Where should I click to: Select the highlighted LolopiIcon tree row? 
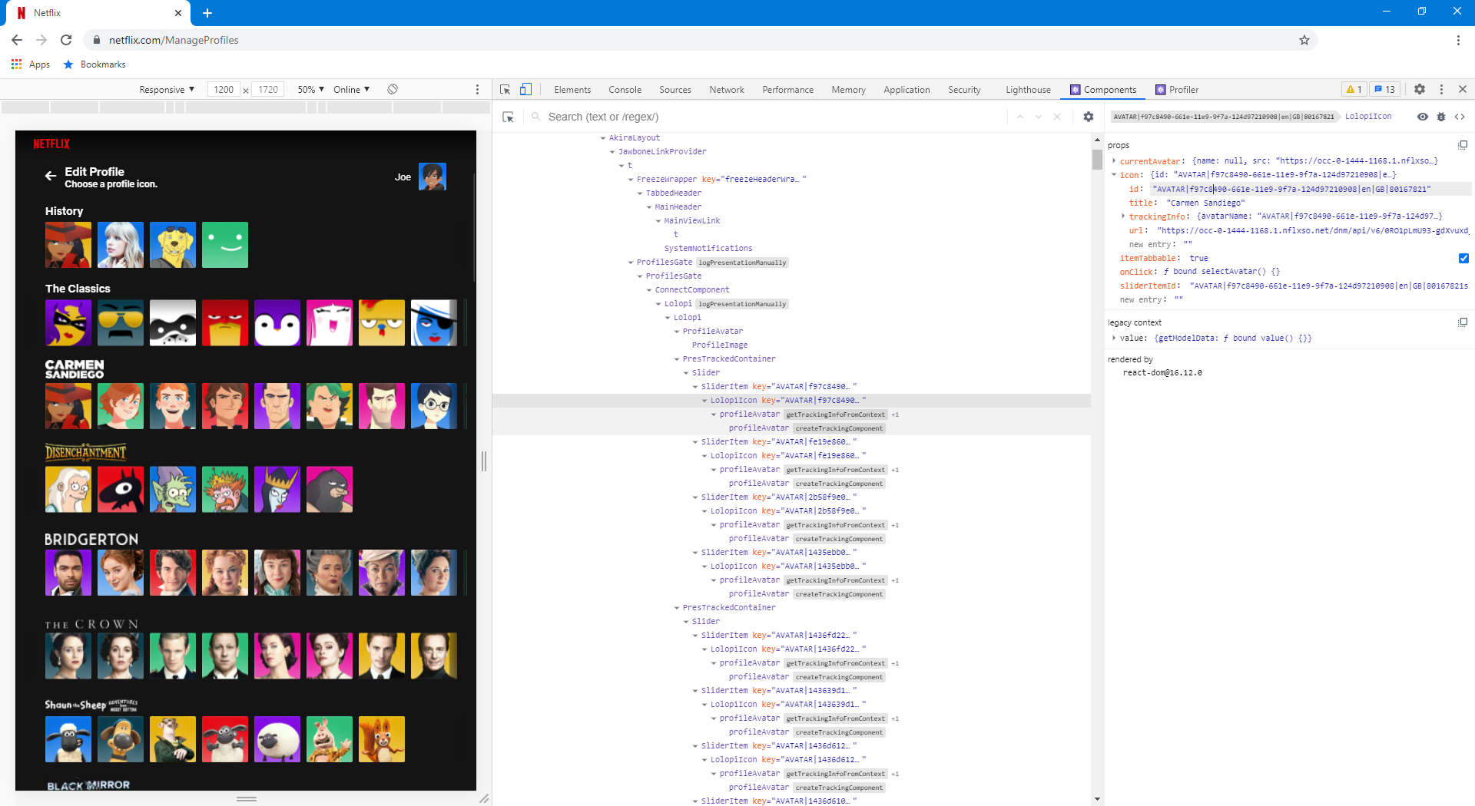coord(791,401)
